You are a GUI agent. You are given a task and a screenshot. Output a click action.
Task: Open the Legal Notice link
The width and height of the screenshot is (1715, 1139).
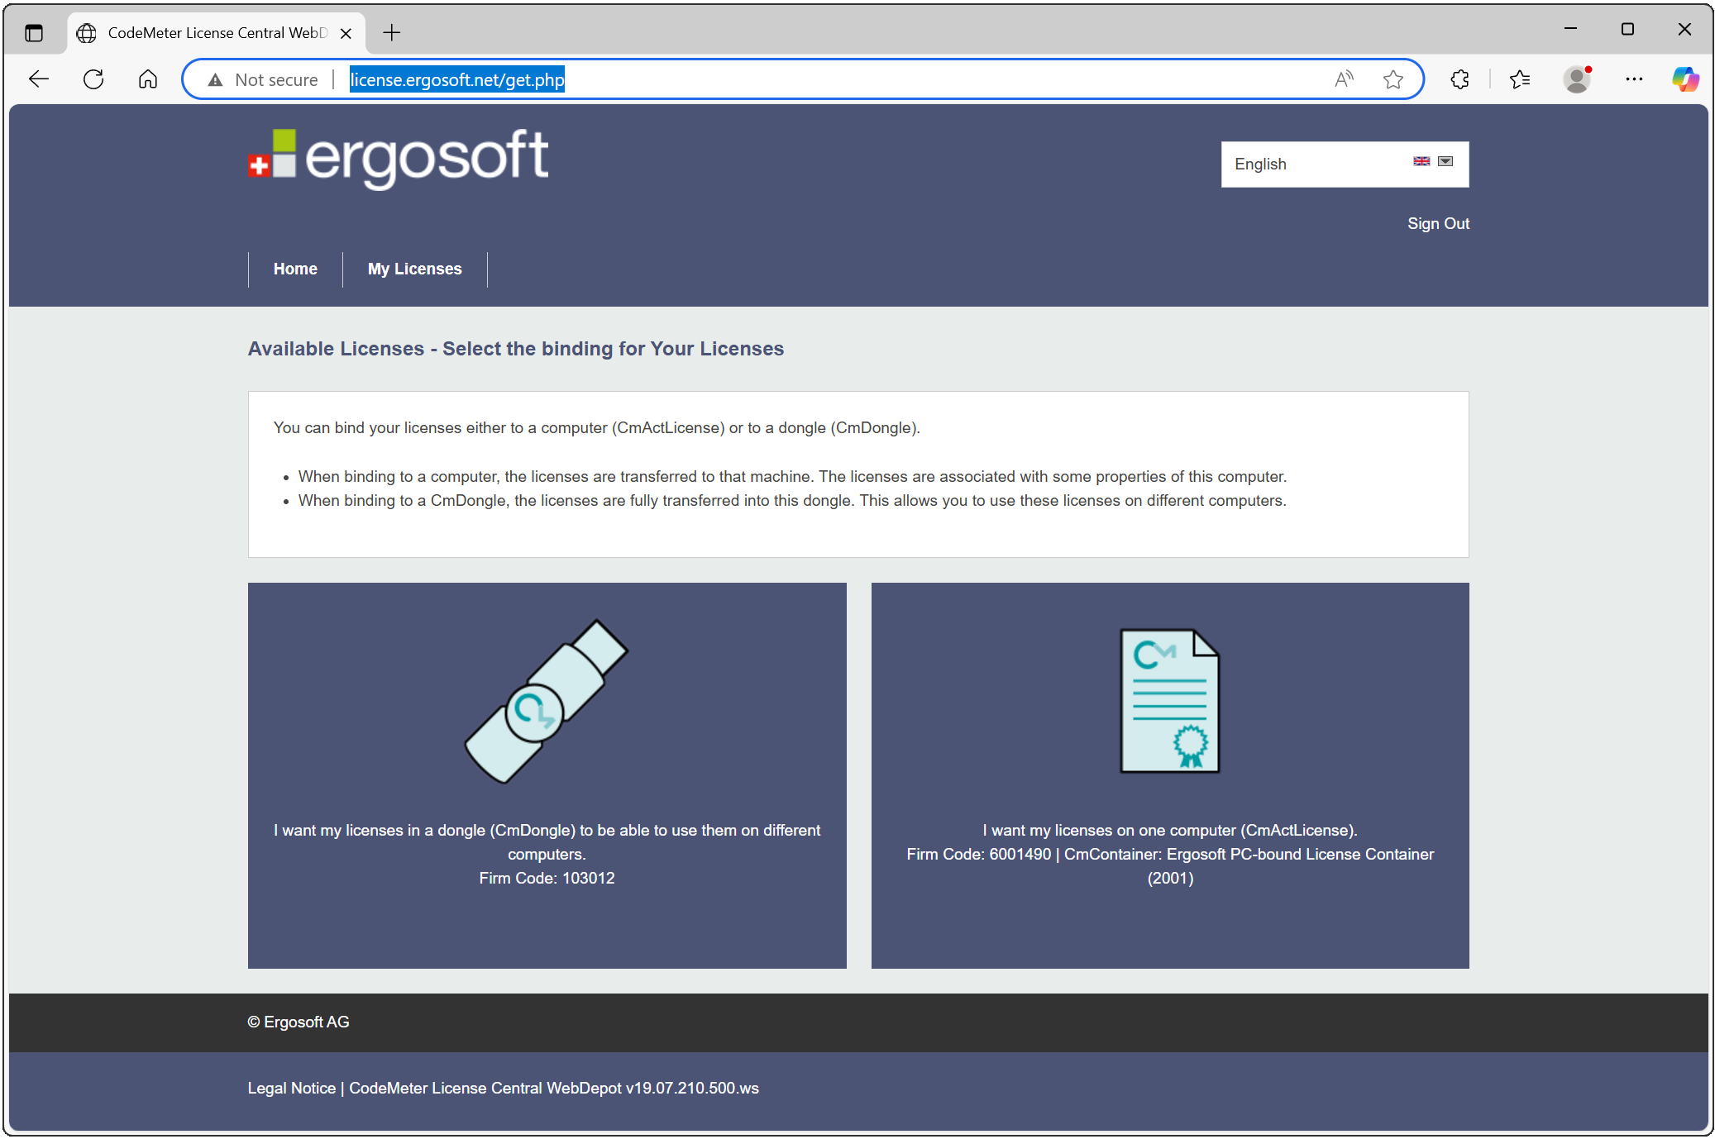(x=292, y=1088)
